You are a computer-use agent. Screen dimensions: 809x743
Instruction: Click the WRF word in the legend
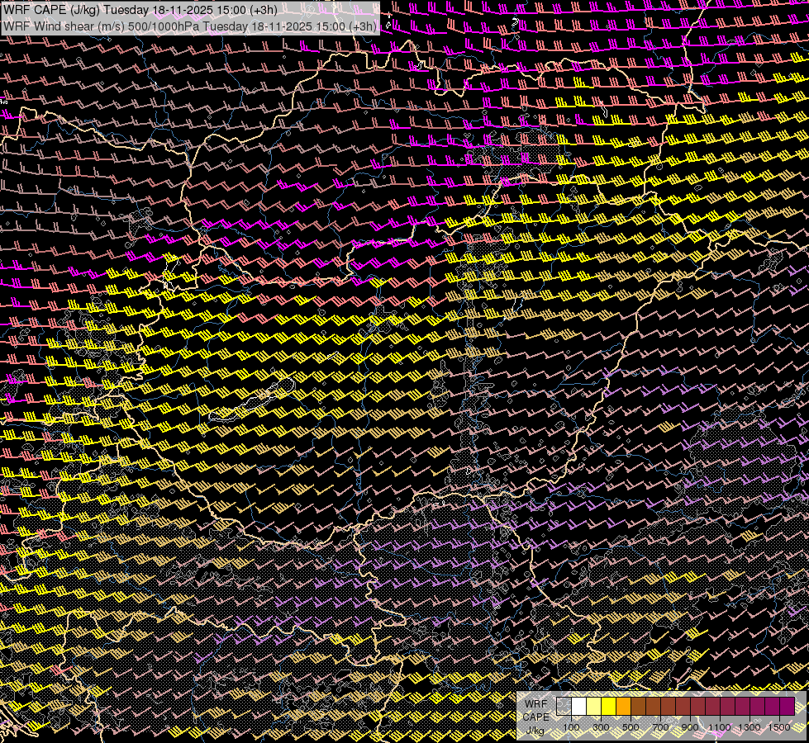coord(536,704)
